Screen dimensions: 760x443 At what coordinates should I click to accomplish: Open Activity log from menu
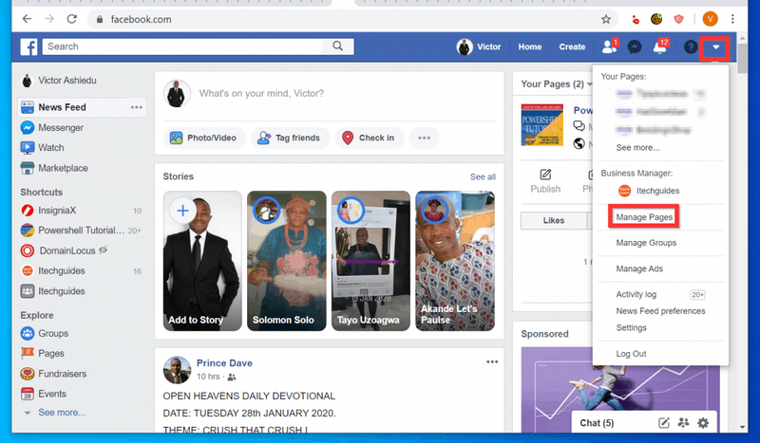[x=636, y=294]
